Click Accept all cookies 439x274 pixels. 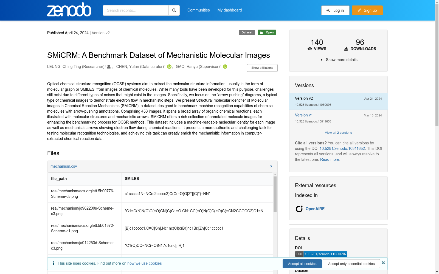tap(302, 264)
